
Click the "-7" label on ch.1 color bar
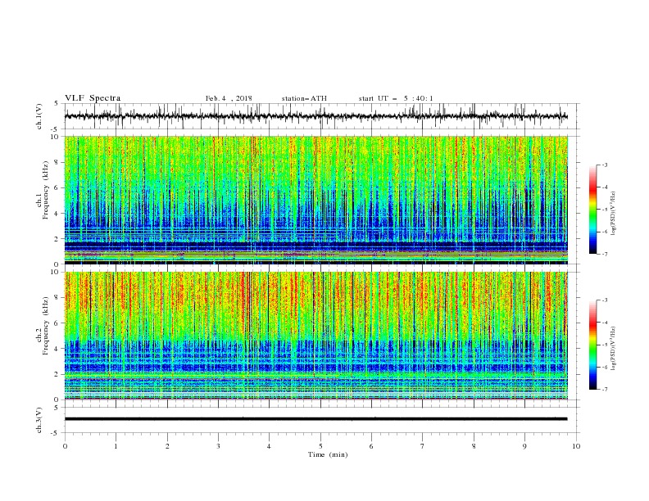pyautogui.click(x=604, y=254)
